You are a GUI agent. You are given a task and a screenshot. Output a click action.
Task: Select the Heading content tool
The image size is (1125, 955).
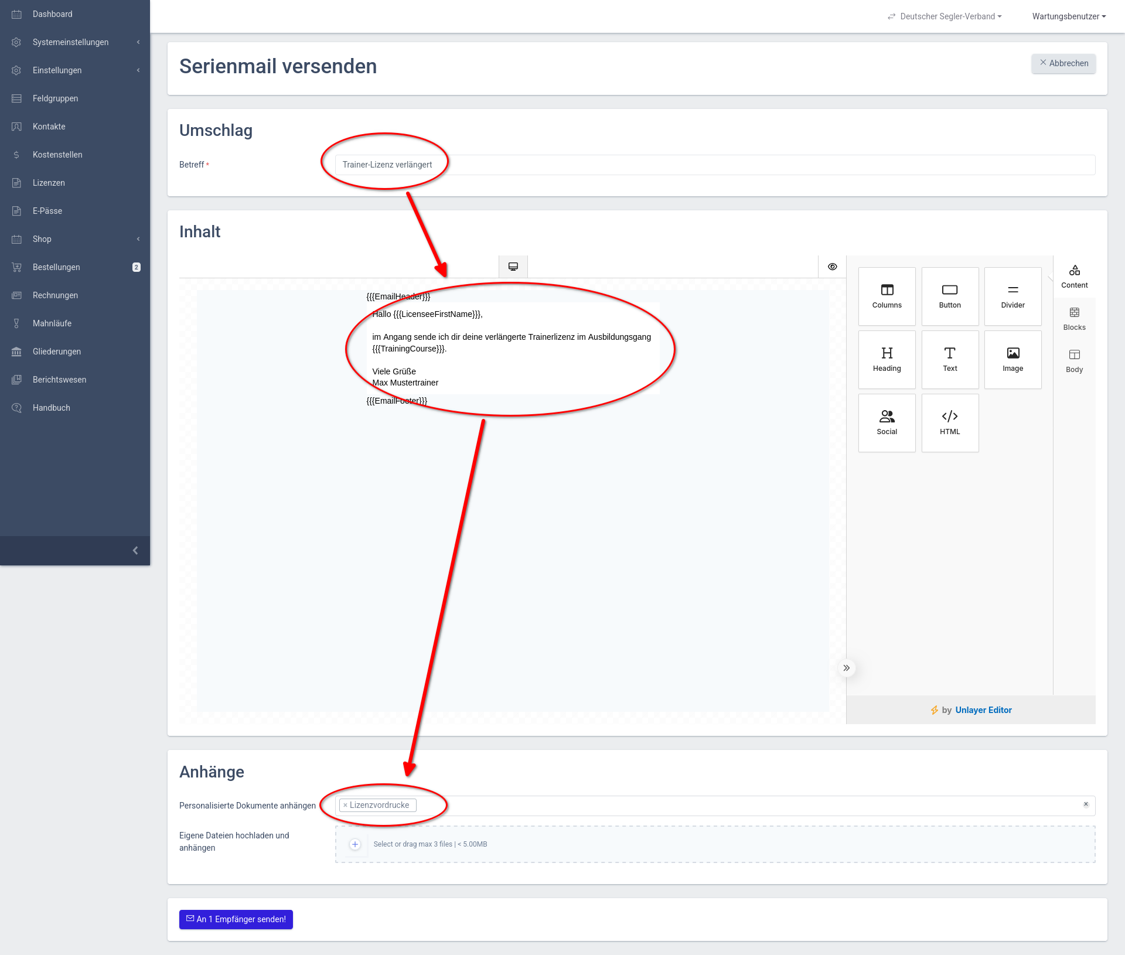pyautogui.click(x=887, y=360)
